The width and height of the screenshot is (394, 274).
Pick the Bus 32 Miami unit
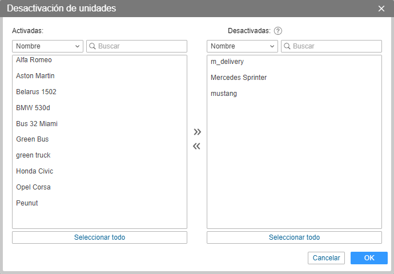[x=37, y=124]
